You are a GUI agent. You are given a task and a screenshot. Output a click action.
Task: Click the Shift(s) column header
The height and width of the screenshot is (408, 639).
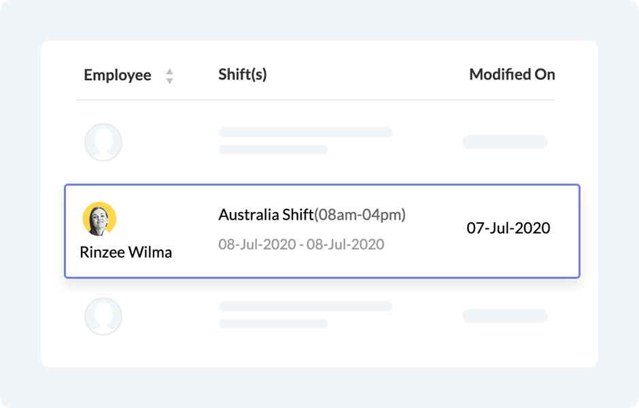[242, 75]
